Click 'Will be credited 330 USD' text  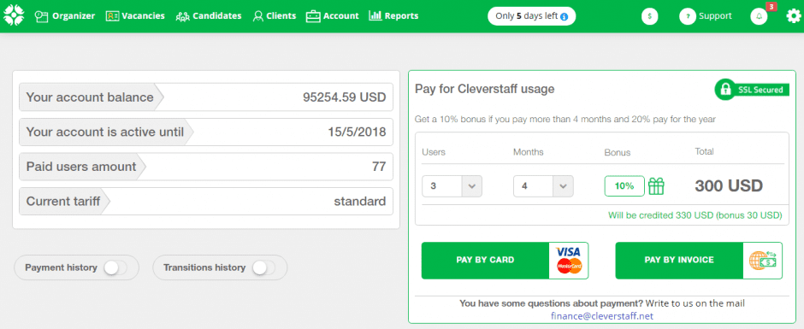pyautogui.click(x=695, y=215)
